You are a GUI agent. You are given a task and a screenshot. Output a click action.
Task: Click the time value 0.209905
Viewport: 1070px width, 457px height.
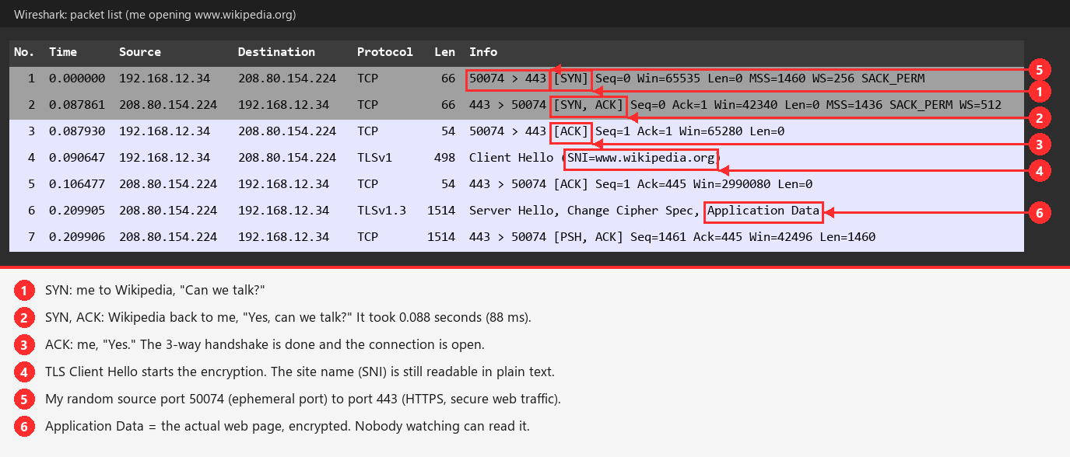point(77,211)
